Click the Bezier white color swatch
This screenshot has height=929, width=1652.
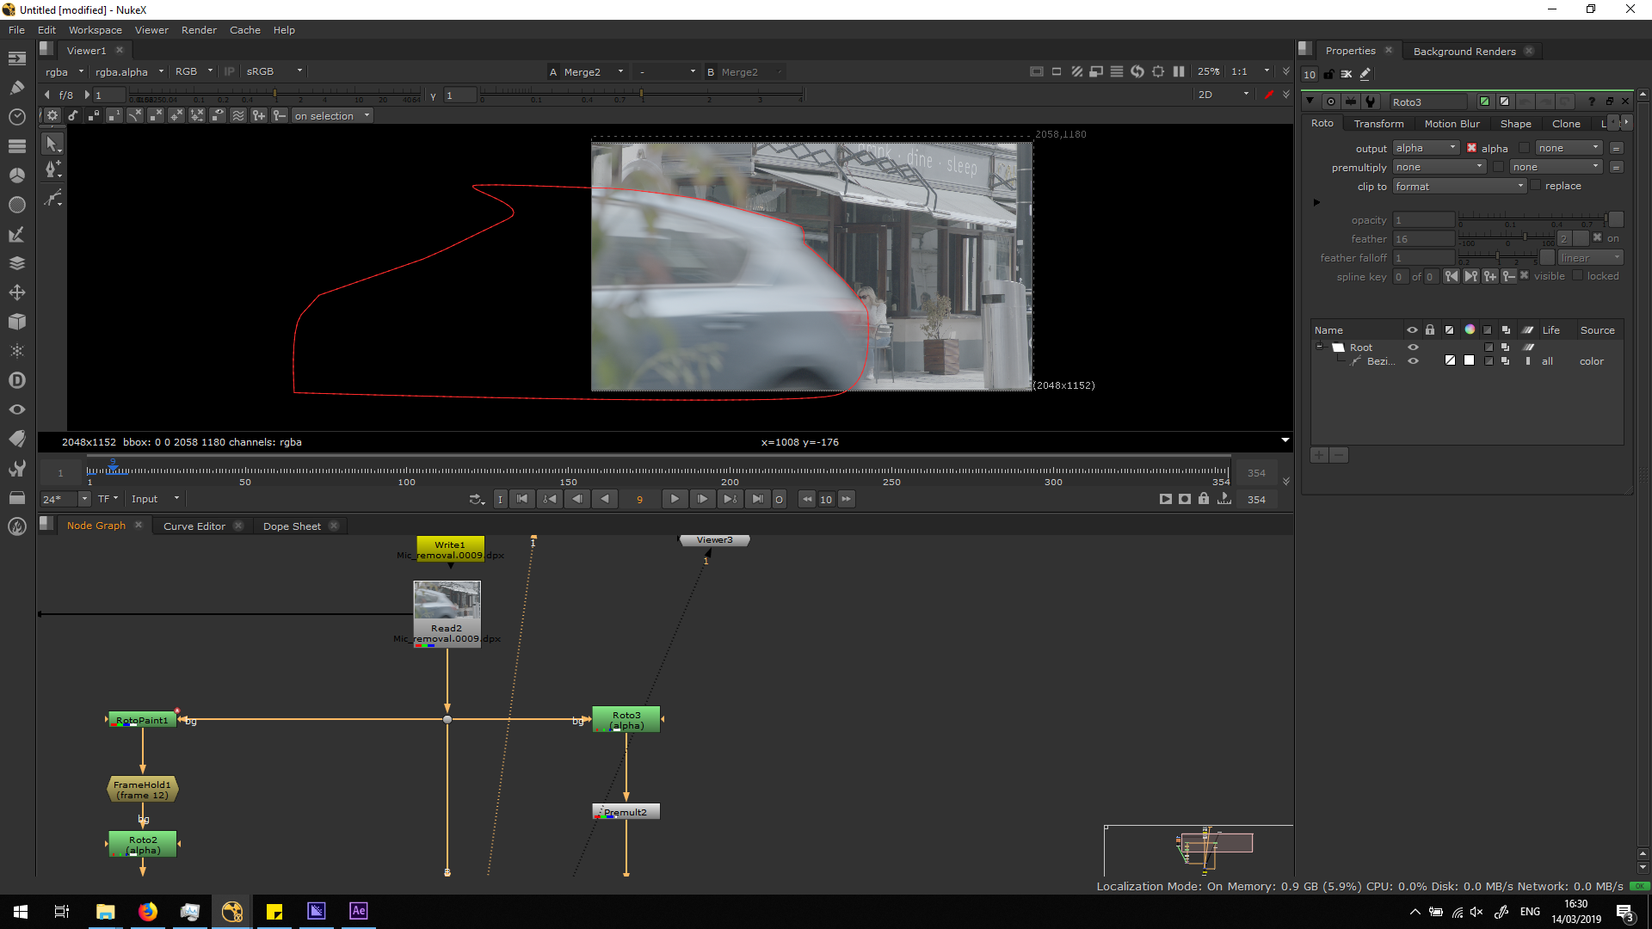(1470, 361)
